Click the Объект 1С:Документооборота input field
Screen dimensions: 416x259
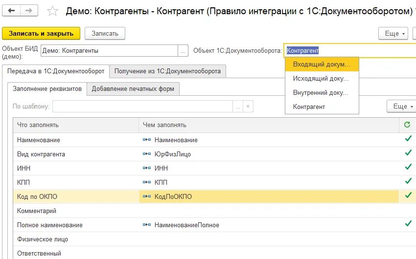[x=350, y=51]
